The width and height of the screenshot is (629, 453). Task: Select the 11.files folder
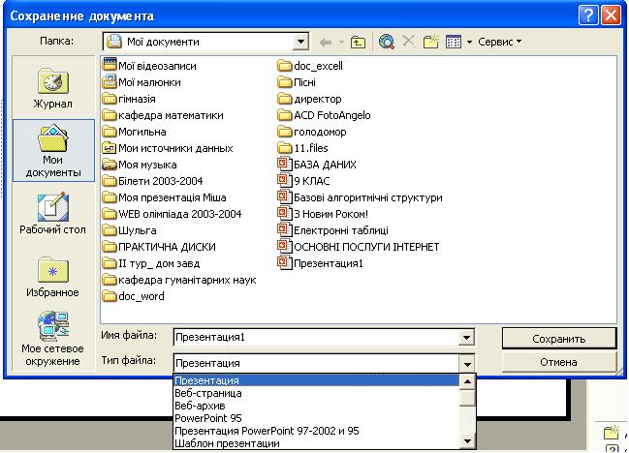302,148
